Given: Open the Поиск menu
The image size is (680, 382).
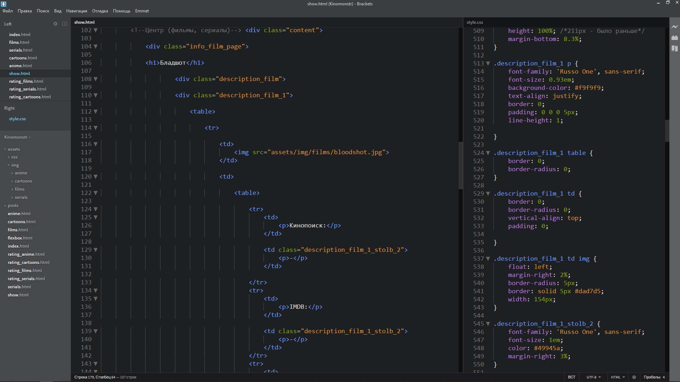Looking at the screenshot, I should pyautogui.click(x=43, y=11).
